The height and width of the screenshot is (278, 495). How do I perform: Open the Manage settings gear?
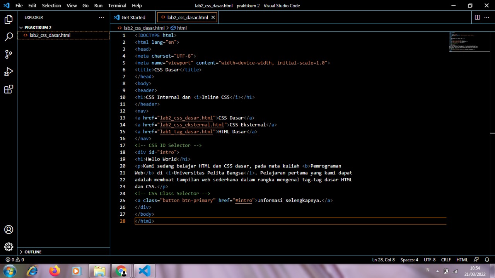coord(9,247)
